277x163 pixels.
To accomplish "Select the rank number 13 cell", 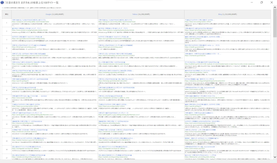I will click(7, 124).
